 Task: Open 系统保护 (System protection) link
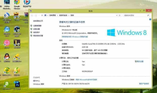point(36,32)
